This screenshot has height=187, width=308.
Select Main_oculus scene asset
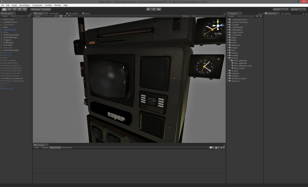coord(239,68)
